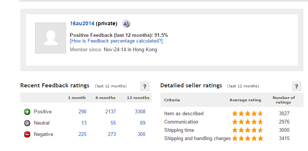Click the red Negative feedback icon

tap(27, 134)
